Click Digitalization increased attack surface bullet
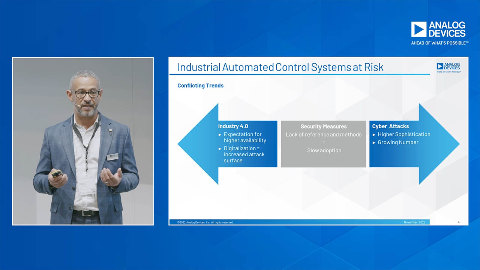 244,154
